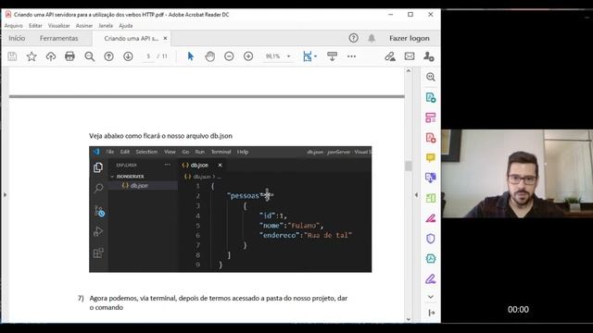Print the document with the printer icon
Viewport: 593px width, 333px height.
pos(69,56)
